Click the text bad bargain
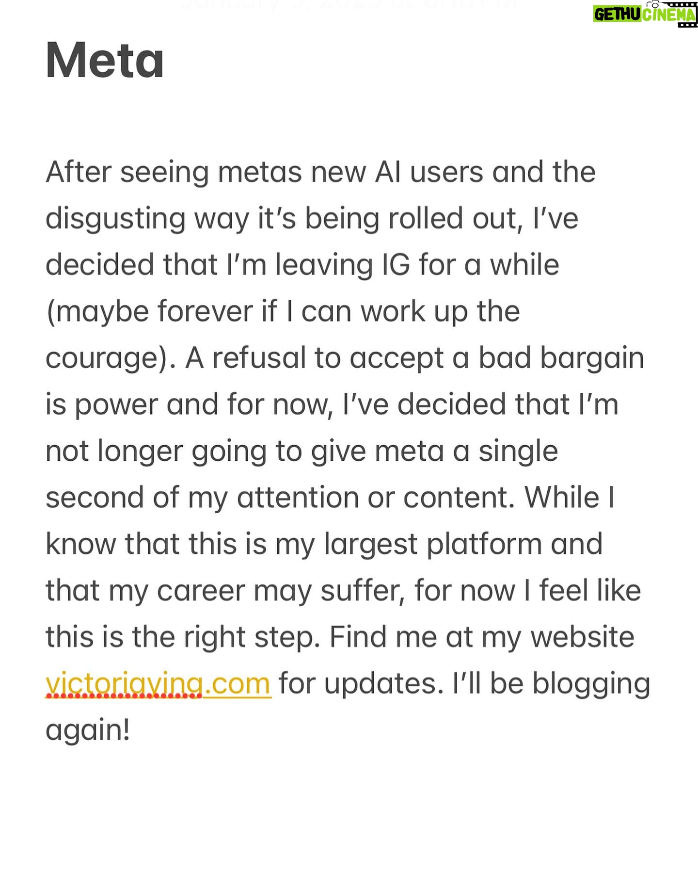 pyautogui.click(x=561, y=358)
